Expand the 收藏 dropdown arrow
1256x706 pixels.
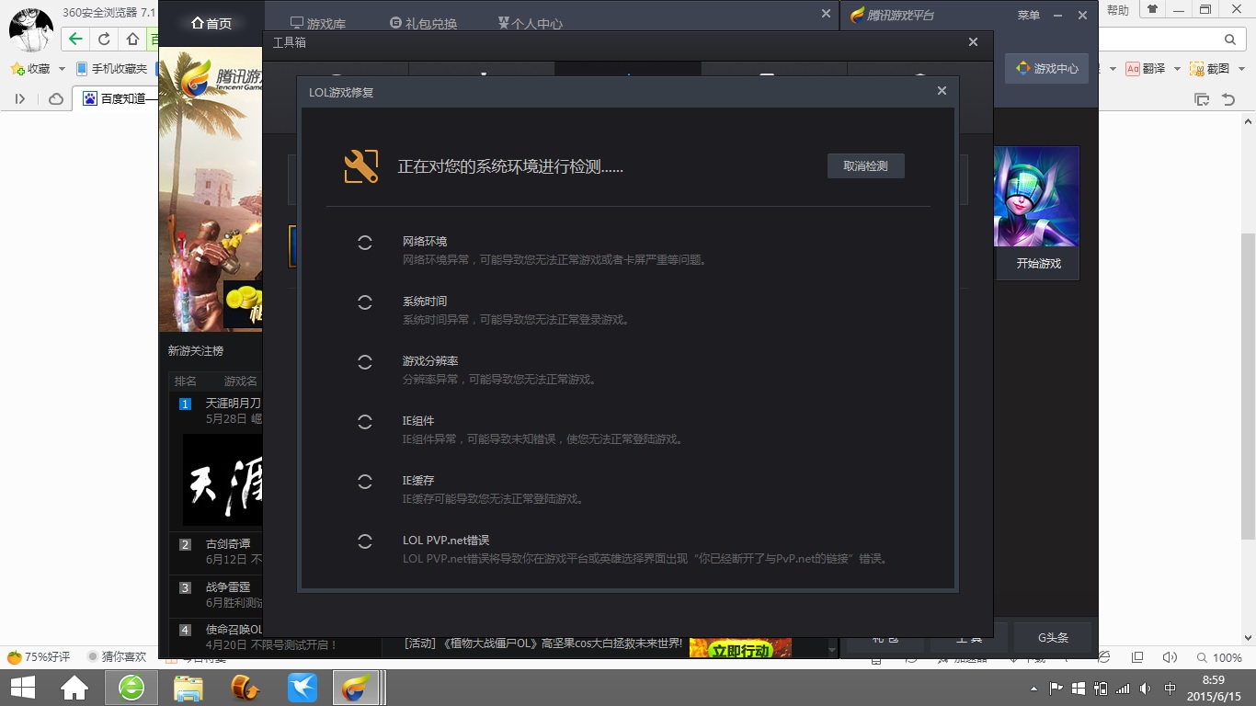[x=62, y=69]
